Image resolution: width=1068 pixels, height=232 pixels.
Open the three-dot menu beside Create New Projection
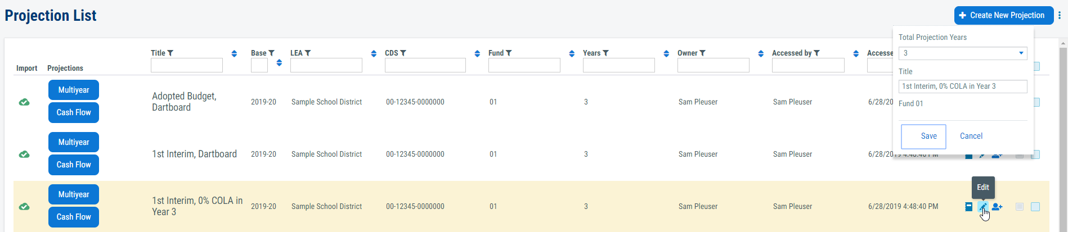click(1060, 16)
